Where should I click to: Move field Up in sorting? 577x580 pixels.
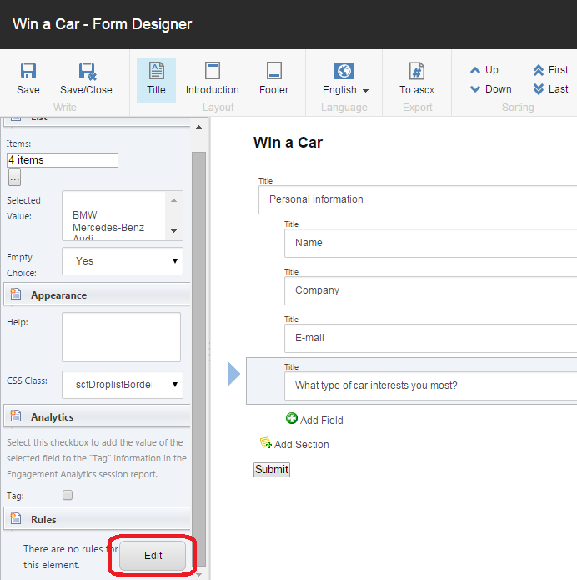pyautogui.click(x=484, y=70)
